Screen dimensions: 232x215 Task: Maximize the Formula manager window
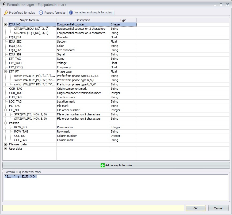[221, 5]
